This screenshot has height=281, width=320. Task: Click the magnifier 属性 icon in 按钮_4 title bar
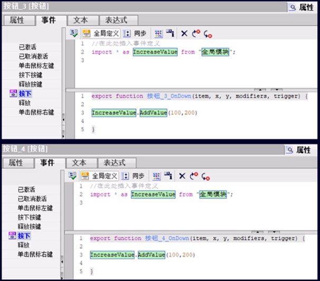(289, 150)
